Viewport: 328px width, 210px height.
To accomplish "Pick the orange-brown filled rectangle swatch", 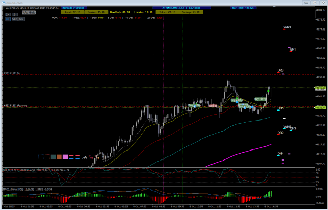I will click(x=59, y=157).
